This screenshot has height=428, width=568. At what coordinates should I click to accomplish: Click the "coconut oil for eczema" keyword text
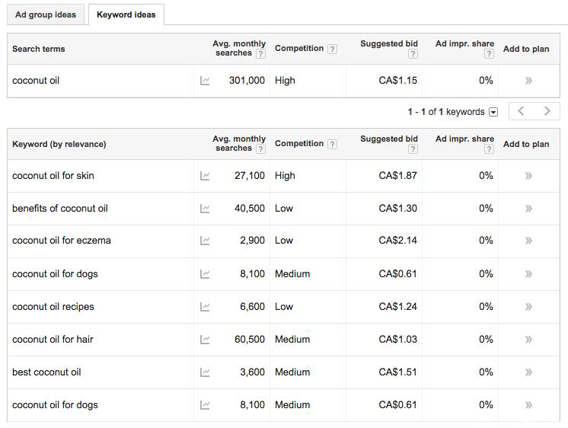62,241
